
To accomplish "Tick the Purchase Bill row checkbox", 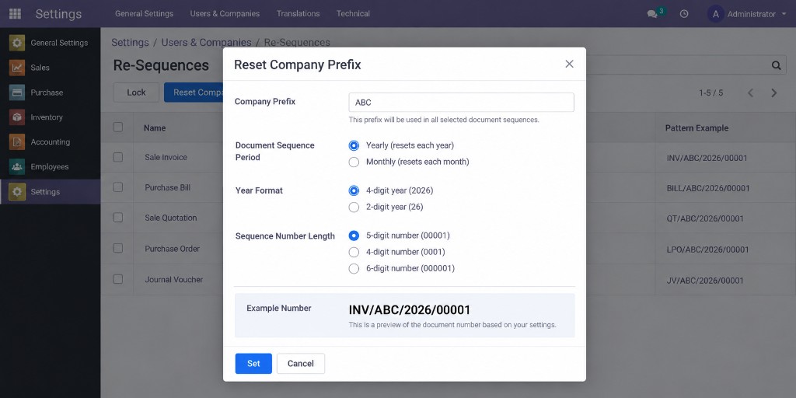I will click(x=118, y=187).
